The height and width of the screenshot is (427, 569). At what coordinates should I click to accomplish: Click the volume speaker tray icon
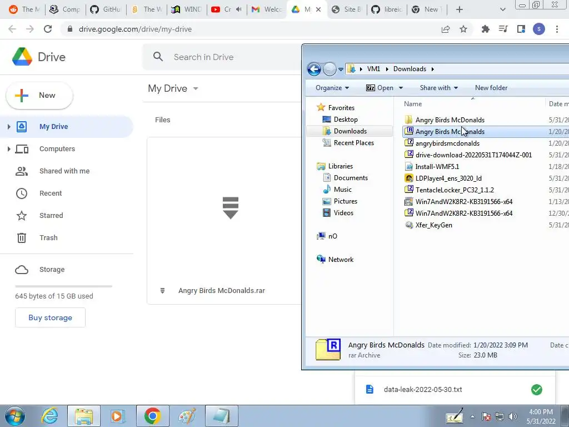[513, 416]
